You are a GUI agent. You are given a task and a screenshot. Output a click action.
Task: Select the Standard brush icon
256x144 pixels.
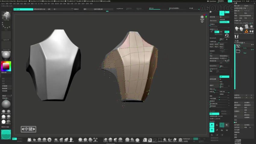click(120, 140)
